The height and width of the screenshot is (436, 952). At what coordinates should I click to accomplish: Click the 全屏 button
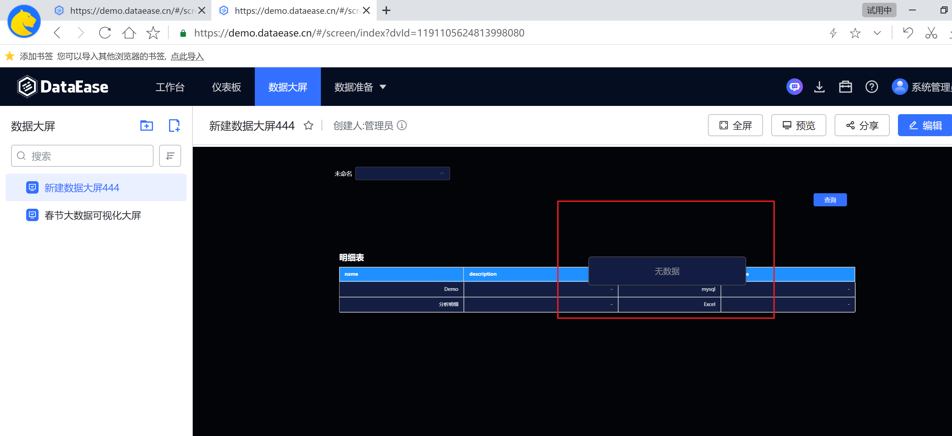pos(735,126)
